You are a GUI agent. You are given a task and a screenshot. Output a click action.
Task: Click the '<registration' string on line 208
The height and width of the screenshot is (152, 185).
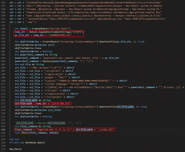click(x=54, y=74)
